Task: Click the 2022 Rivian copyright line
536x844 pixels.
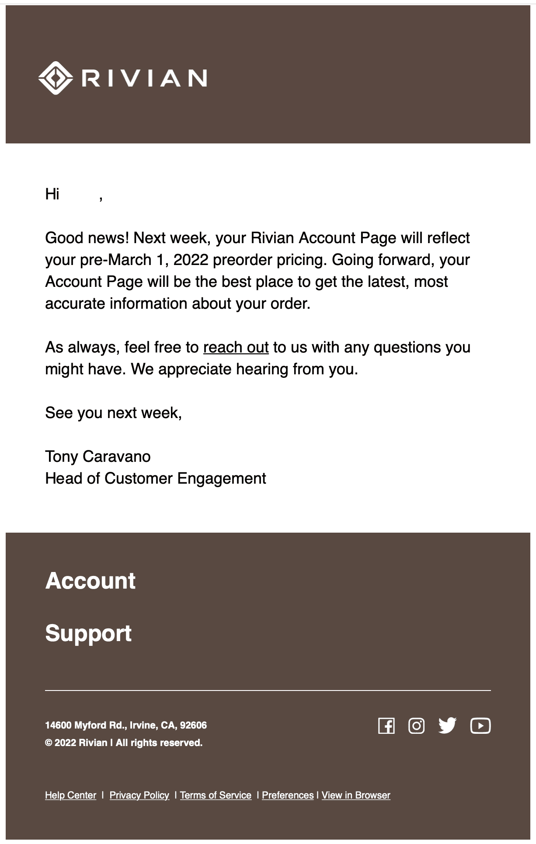Action: [x=124, y=743]
